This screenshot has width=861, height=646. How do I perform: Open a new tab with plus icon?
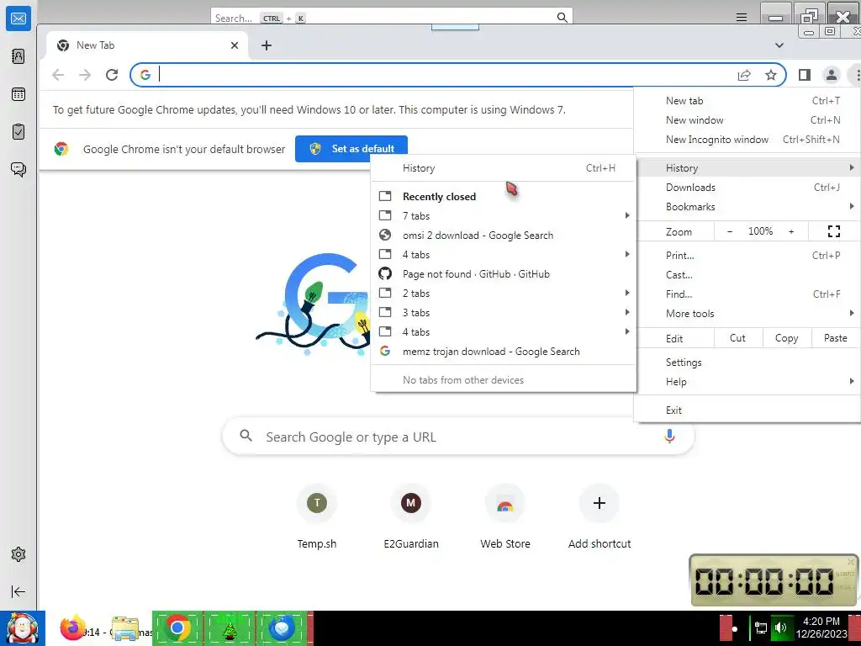267,45
